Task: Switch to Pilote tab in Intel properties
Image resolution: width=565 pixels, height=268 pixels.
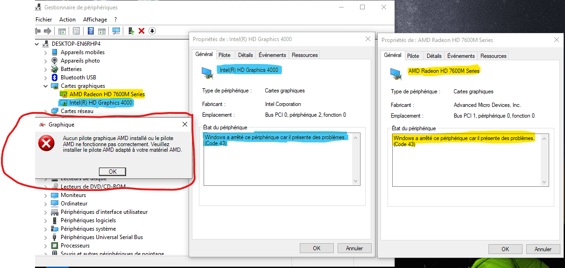Action: 224,55
